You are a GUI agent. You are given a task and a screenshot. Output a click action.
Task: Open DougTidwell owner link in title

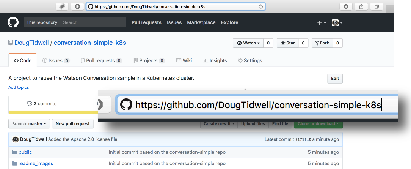click(x=32, y=43)
